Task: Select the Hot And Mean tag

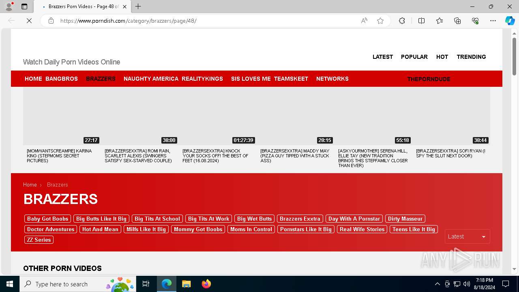Action: point(100,229)
